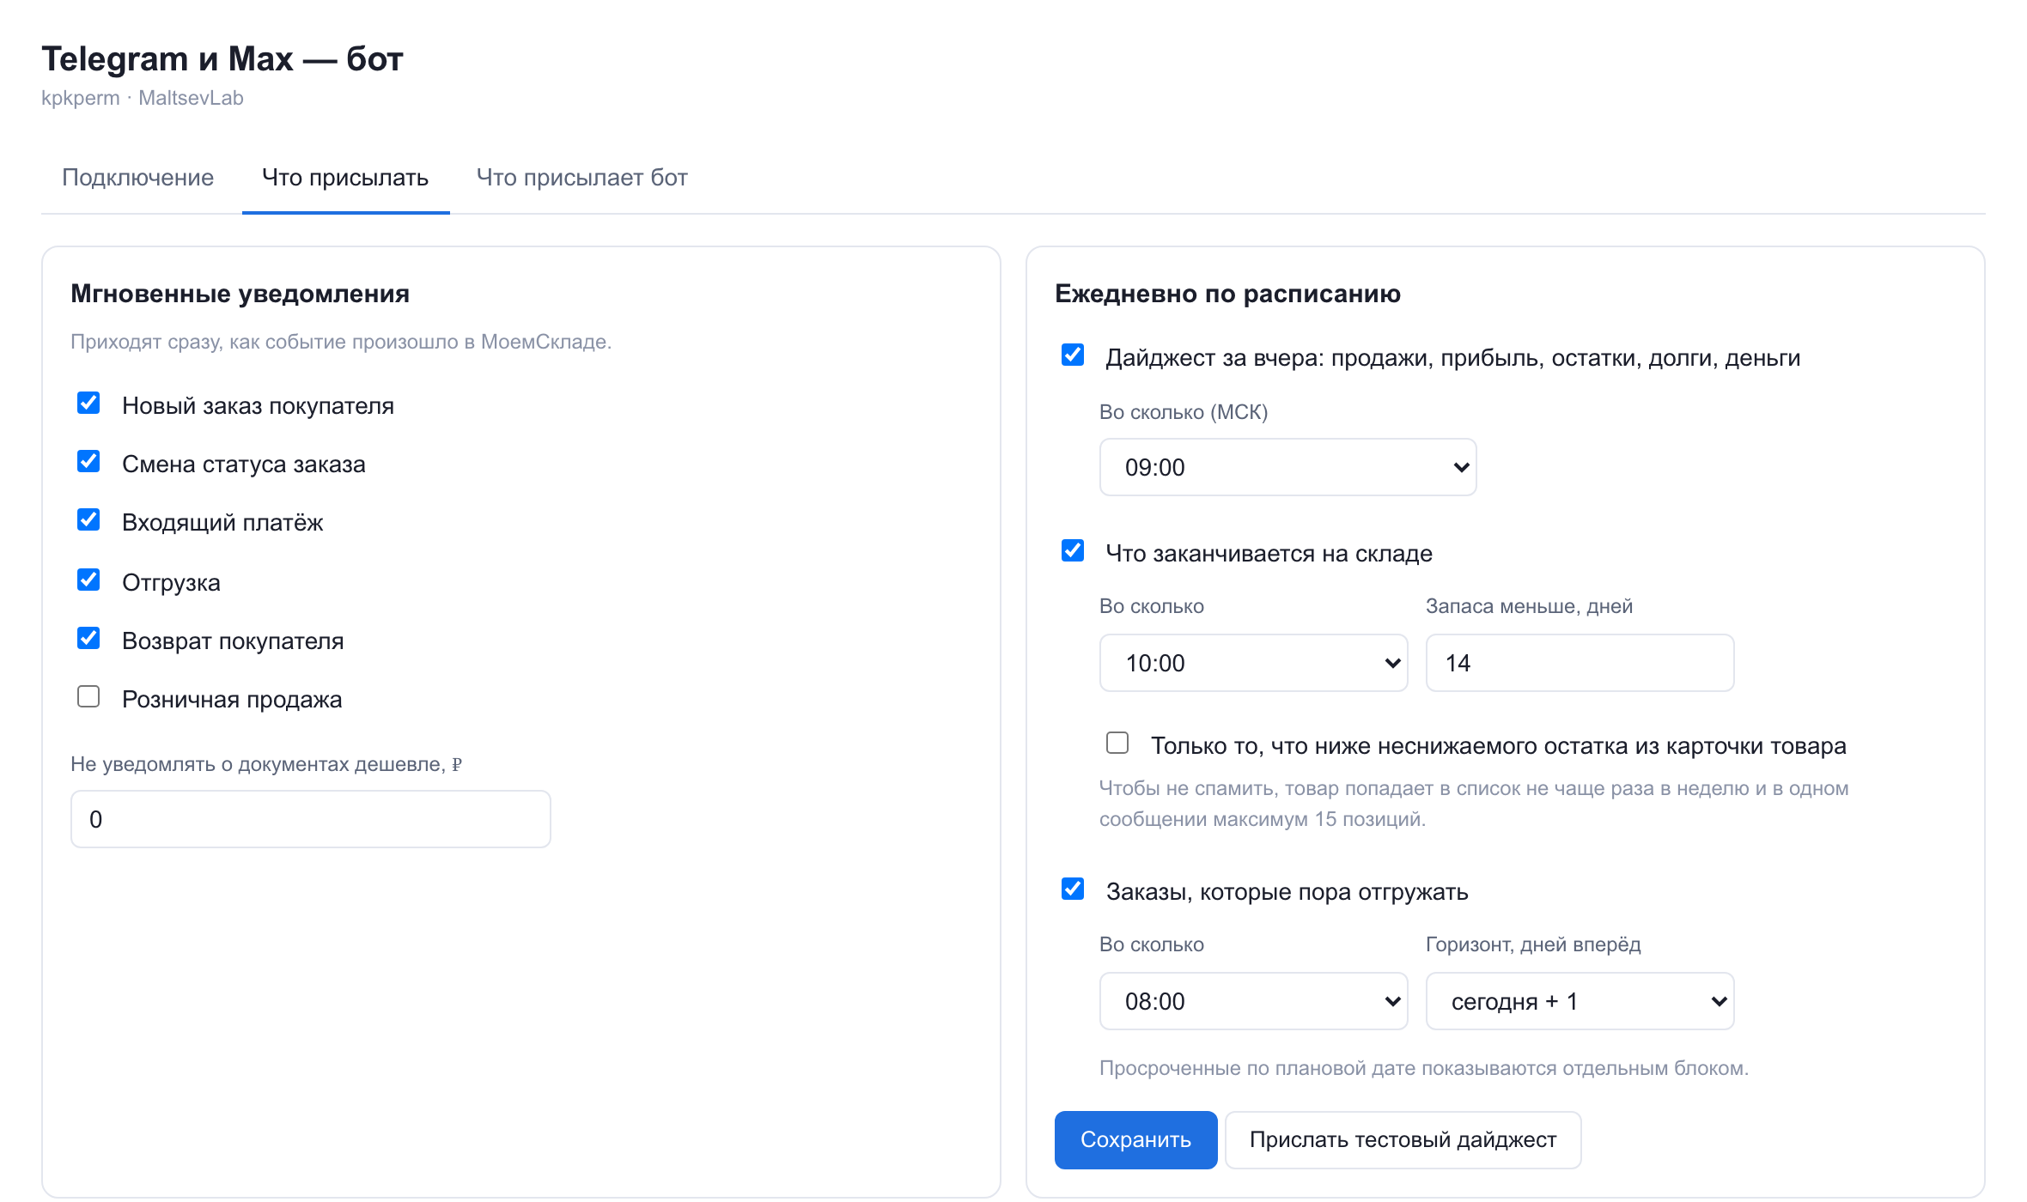Open the Что присылает бот tab
The height and width of the screenshot is (1202, 2027).
[x=582, y=178]
